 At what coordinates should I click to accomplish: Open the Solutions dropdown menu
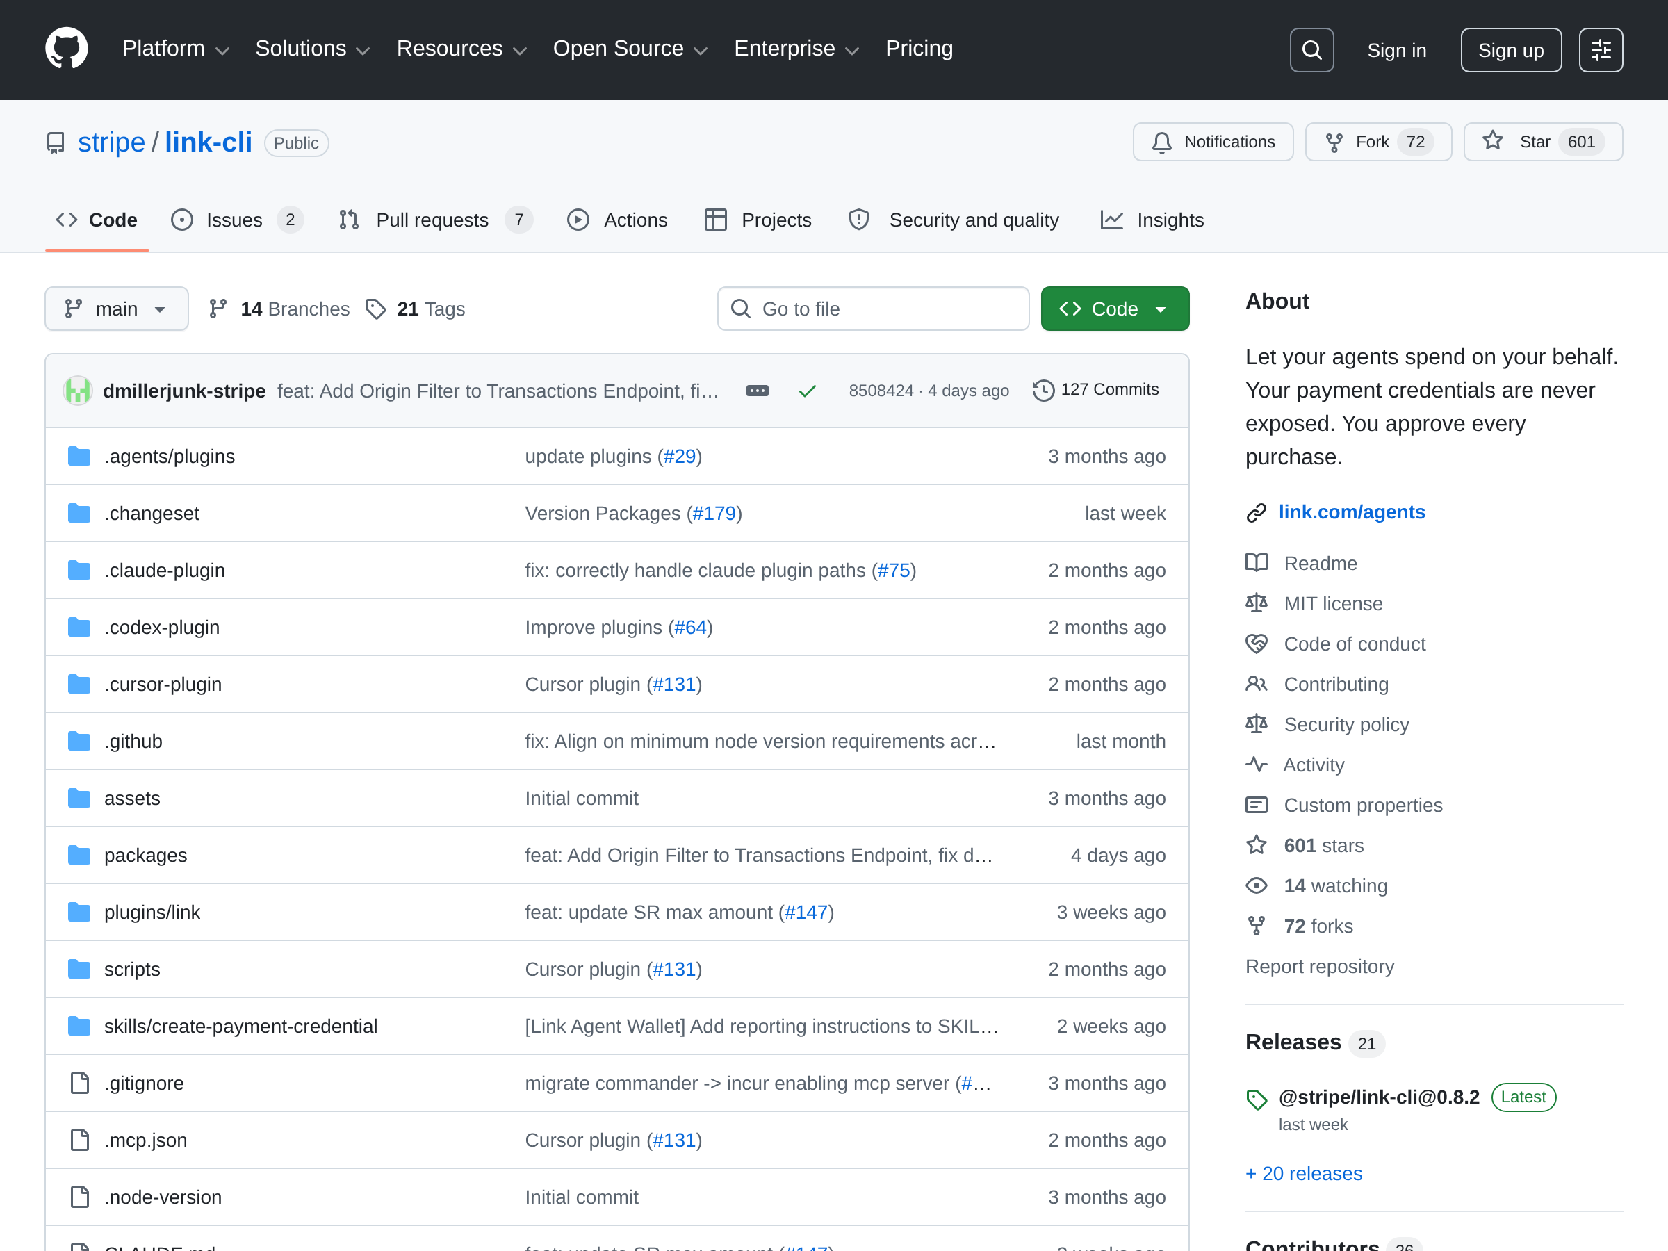[x=312, y=49]
